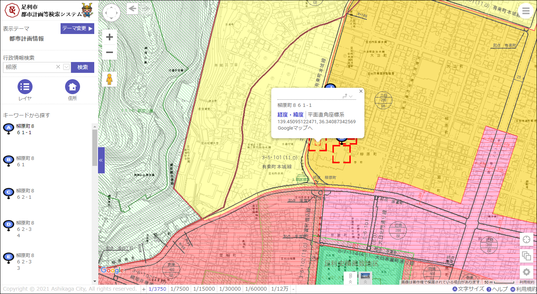This screenshot has height=294, width=537.
Task: Zoom out with the map minus button
Action: click(110, 52)
